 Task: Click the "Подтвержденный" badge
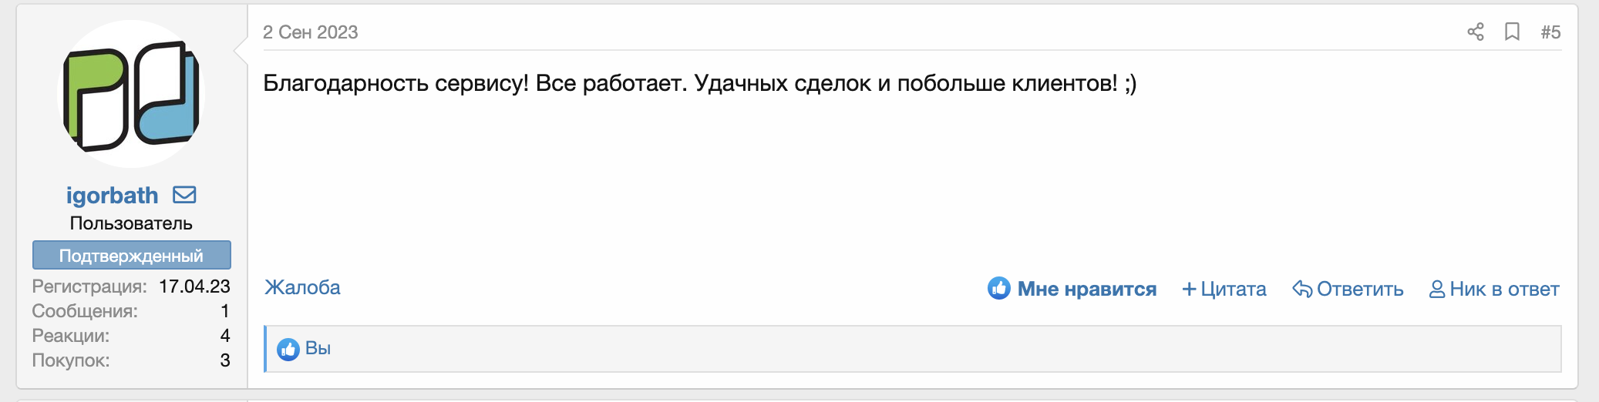pos(131,256)
